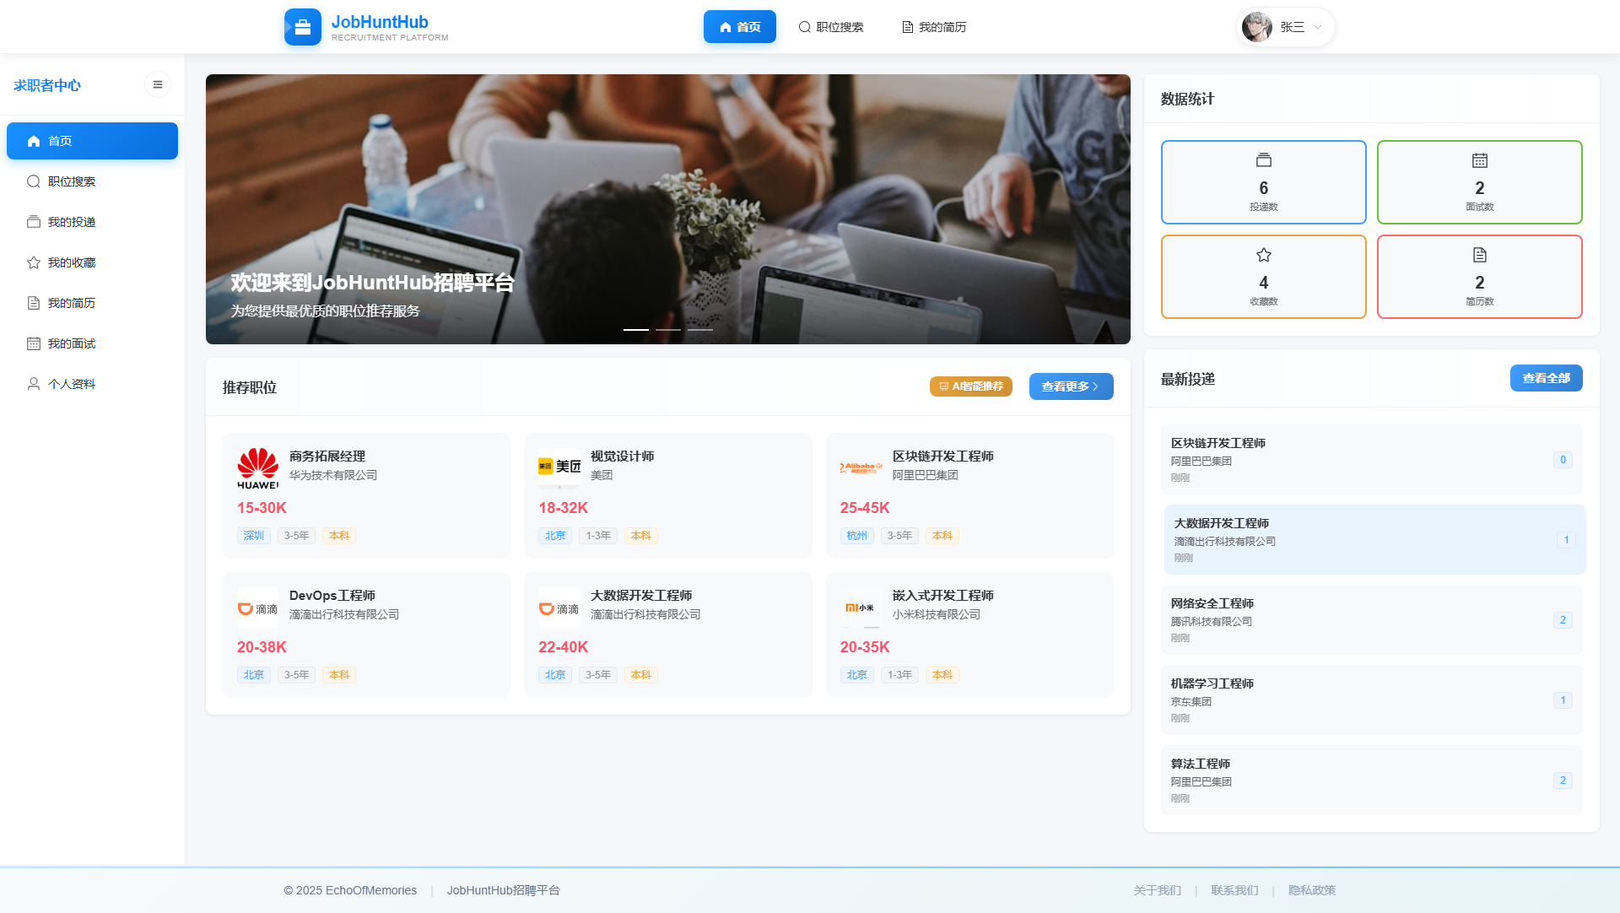Open 我的投递 in the left sidebar
The height and width of the screenshot is (913, 1620).
[92, 222]
